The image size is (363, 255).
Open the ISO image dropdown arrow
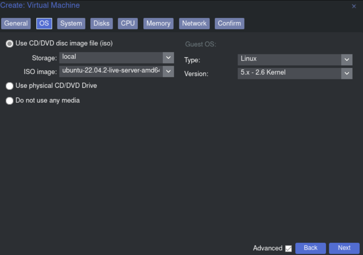click(x=168, y=71)
